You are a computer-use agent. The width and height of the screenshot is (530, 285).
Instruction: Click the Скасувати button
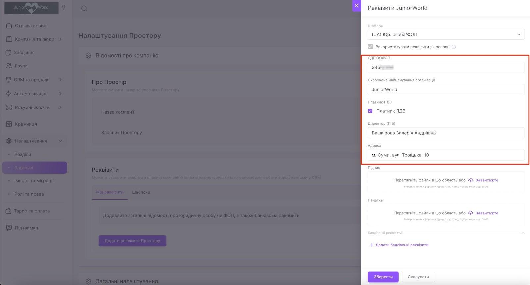[x=418, y=277]
